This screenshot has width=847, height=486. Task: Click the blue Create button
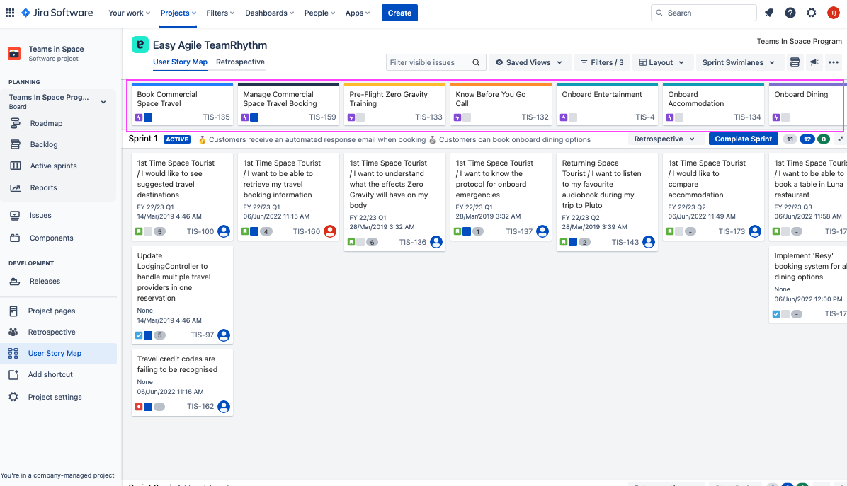click(399, 13)
